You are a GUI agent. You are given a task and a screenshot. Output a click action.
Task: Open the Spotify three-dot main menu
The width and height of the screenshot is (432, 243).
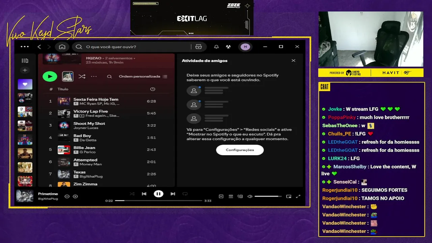(25, 47)
